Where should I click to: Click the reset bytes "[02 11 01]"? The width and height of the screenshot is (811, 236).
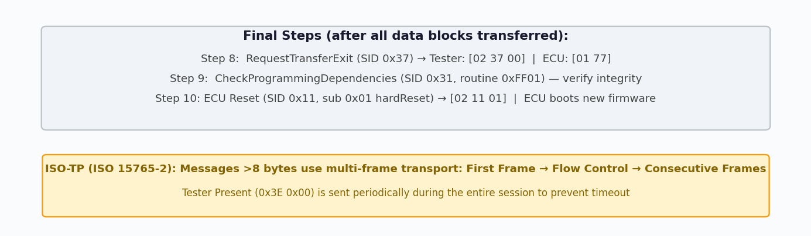point(478,99)
